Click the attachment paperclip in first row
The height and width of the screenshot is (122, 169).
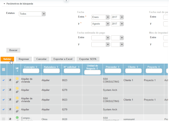point(17,82)
